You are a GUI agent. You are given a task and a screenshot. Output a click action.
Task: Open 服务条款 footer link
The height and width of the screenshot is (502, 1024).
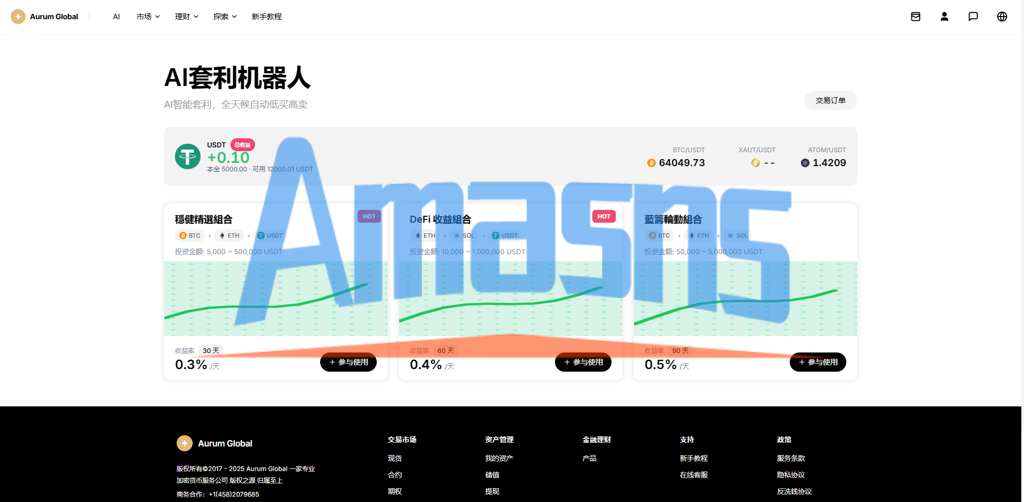pyautogui.click(x=791, y=458)
